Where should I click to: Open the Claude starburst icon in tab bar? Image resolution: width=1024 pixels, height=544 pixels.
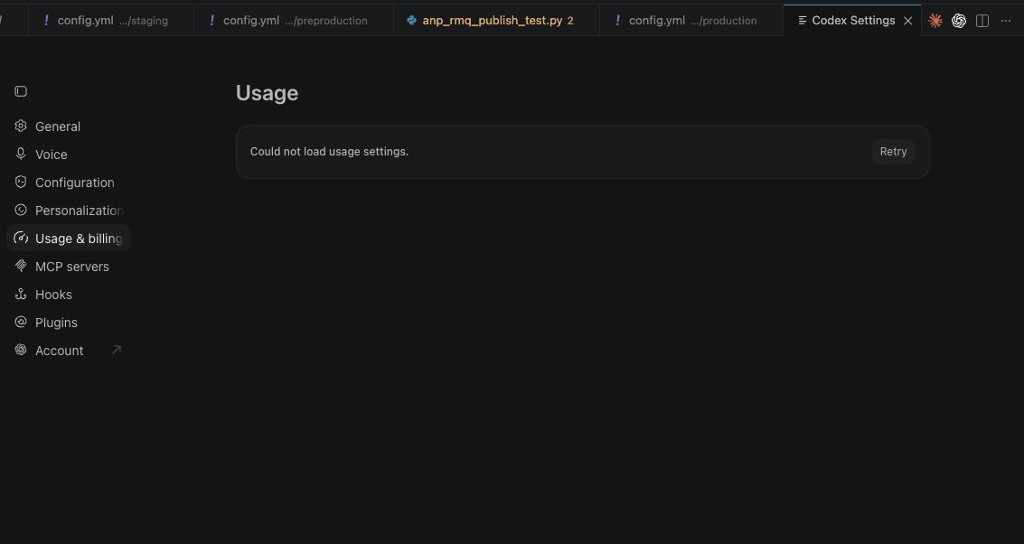[x=935, y=21]
